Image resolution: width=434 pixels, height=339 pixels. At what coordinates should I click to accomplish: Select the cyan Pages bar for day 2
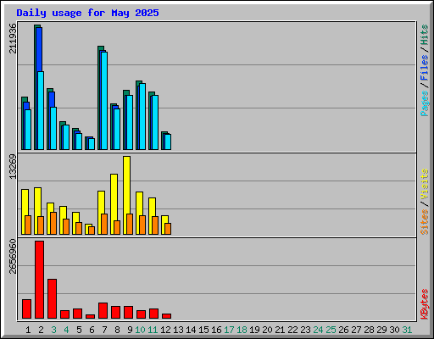(x=41, y=110)
